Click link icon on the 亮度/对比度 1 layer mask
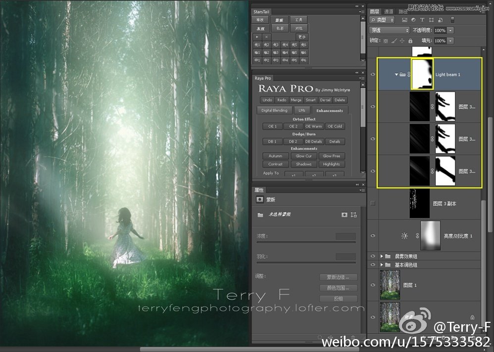This screenshot has height=352, width=494. (417, 236)
